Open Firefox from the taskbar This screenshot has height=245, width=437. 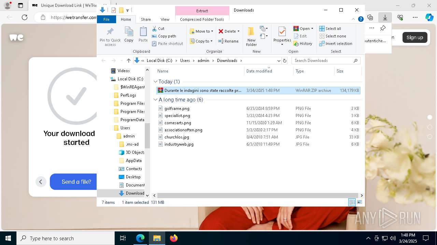click(x=174, y=238)
